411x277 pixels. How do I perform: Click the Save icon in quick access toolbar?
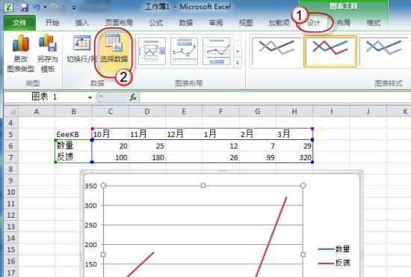(24, 7)
